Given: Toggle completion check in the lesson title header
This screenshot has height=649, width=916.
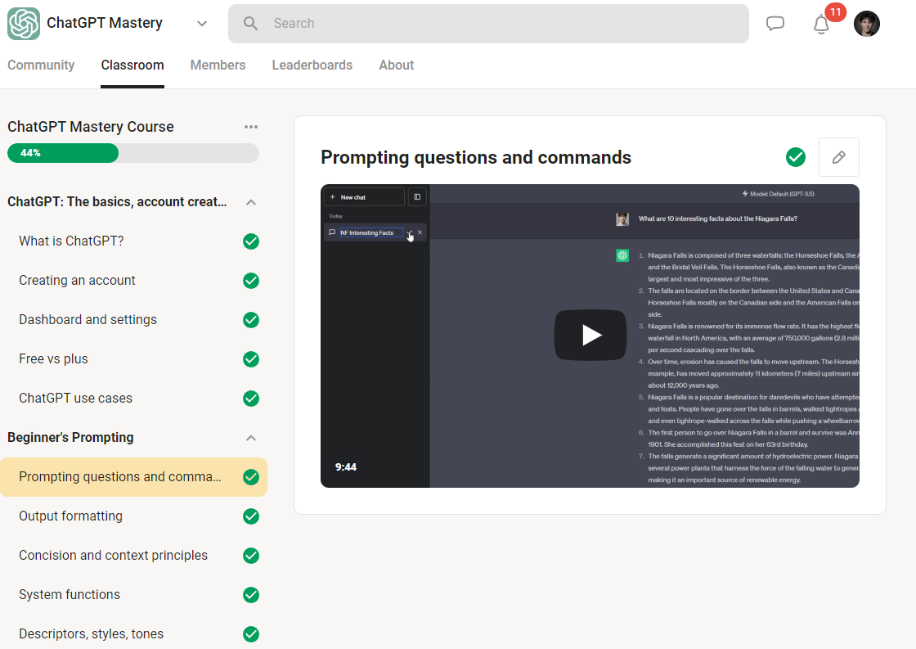Looking at the screenshot, I should click(796, 156).
